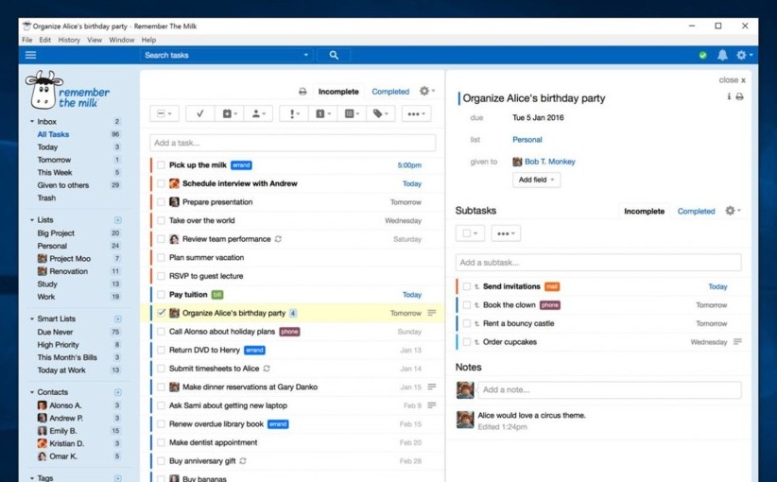Open the subtasks select dropdown
Screen dimensions: 777x482
tap(470, 233)
